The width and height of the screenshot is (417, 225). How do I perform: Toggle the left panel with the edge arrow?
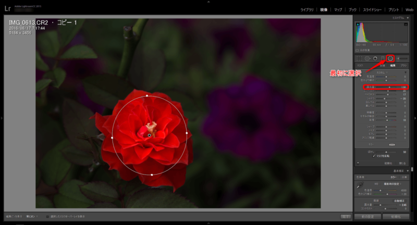pos(2,118)
